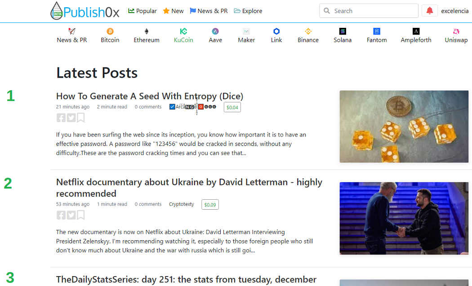Open the Explore menu item
The width and height of the screenshot is (472, 286).
click(x=248, y=11)
